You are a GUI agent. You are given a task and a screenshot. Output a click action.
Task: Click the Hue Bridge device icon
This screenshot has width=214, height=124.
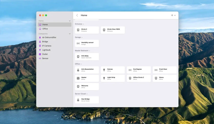(78, 100)
